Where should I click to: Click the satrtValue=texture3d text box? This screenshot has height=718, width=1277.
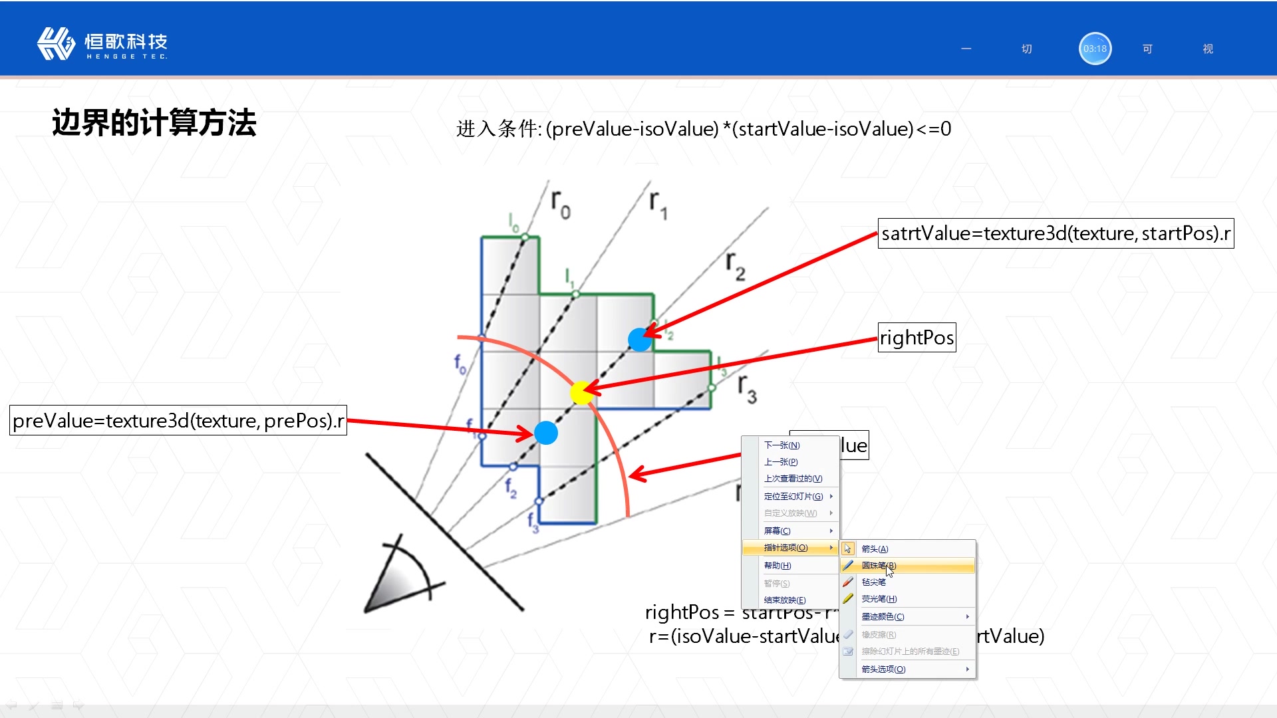click(1056, 233)
